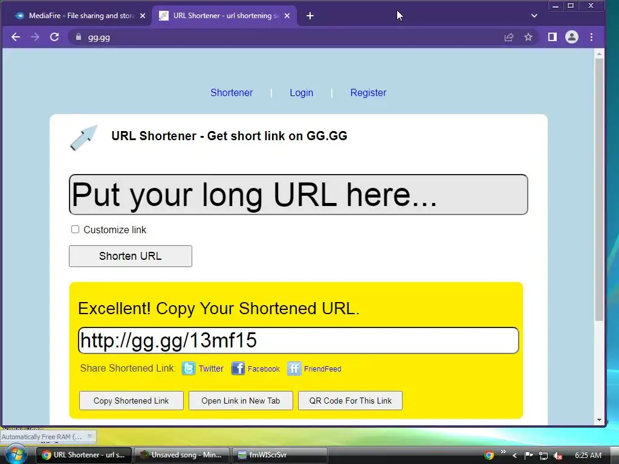Screen dimensions: 619x464
Task: Click the Twitter bird icon
Action: coord(189,369)
